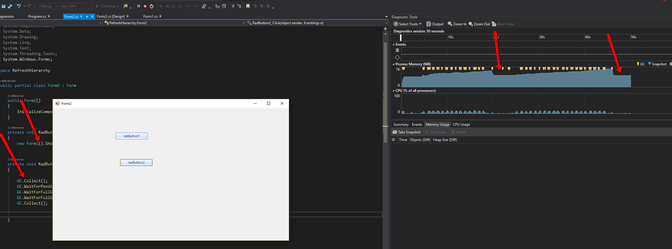Click the Take Snapshot button
This screenshot has width=672, height=249.
pyautogui.click(x=407, y=132)
